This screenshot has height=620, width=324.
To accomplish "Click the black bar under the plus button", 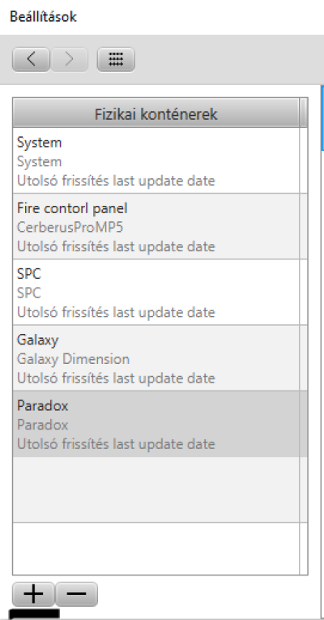I will point(34,614).
